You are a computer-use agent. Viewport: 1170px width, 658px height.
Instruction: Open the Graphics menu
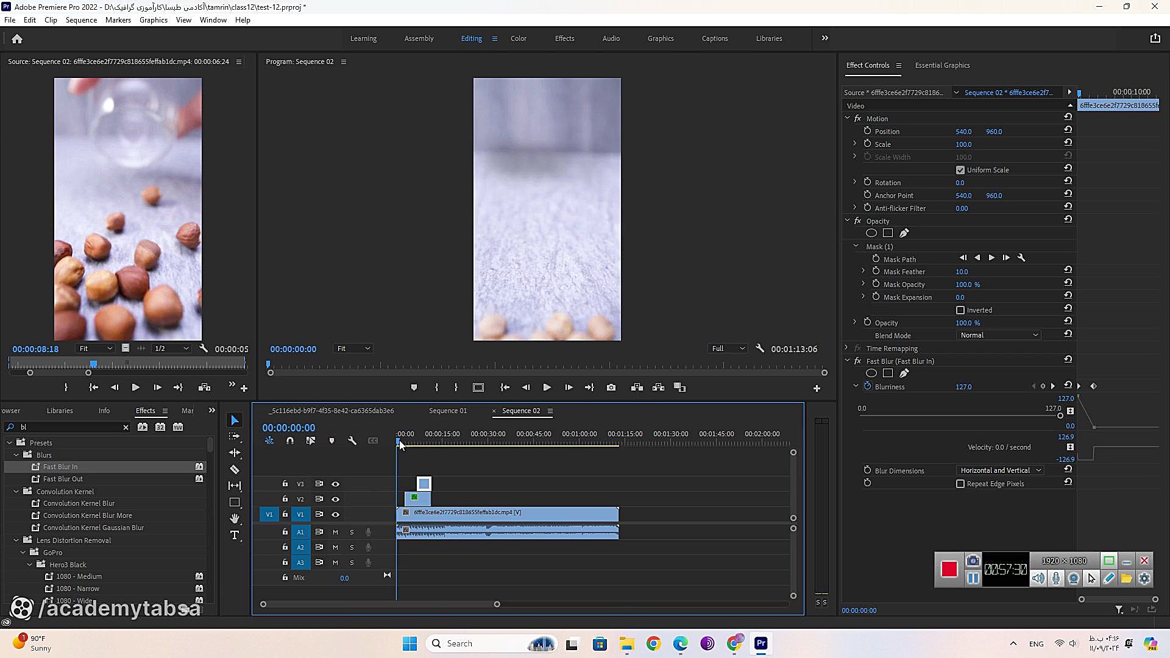point(153,19)
